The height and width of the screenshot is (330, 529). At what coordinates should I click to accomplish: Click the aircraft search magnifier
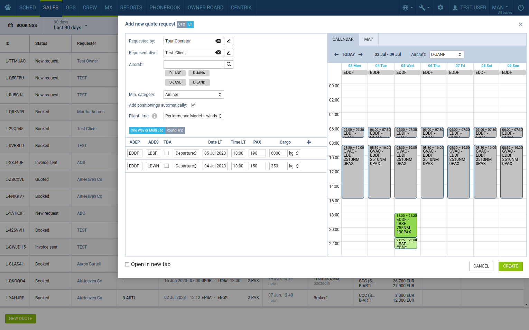[x=229, y=65]
